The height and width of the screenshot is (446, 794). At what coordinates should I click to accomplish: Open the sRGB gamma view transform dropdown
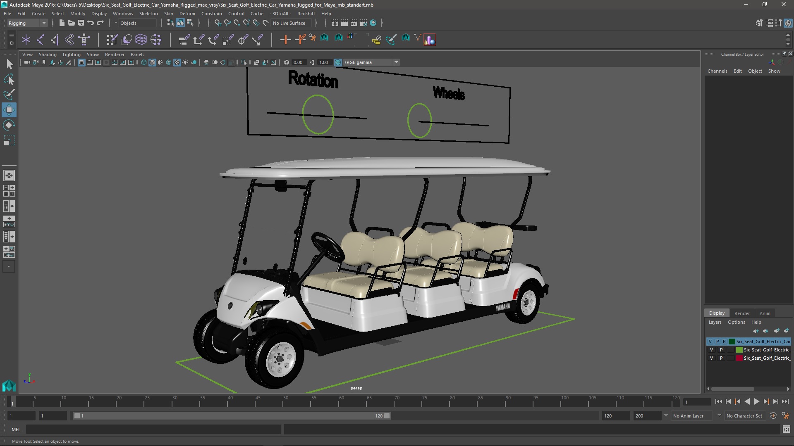[x=371, y=62]
